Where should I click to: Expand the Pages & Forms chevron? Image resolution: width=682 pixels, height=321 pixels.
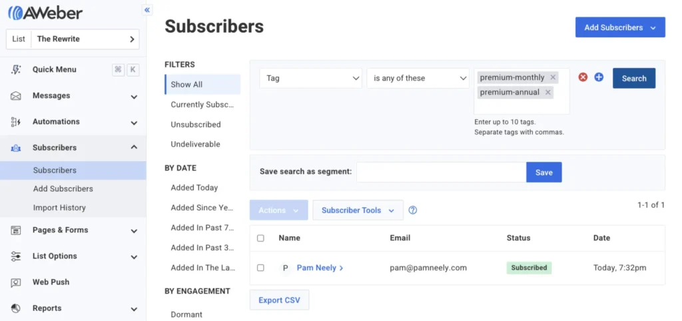[x=134, y=231]
